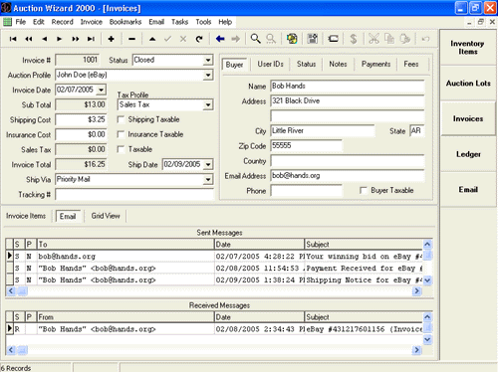Viewport: 498px width, 372px height.
Task: Click the dollar sign toolbar icon
Action: (354, 39)
